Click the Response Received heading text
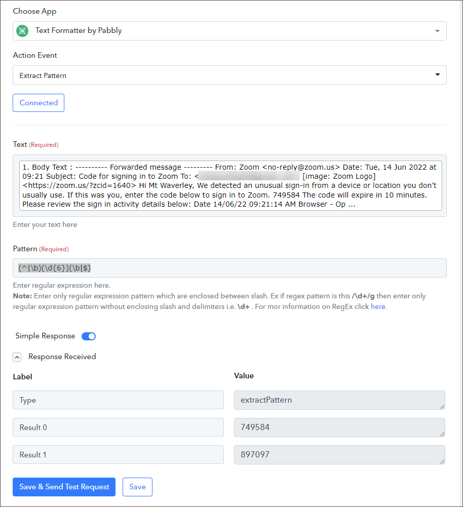Viewport: 463px width, 507px height. click(62, 357)
